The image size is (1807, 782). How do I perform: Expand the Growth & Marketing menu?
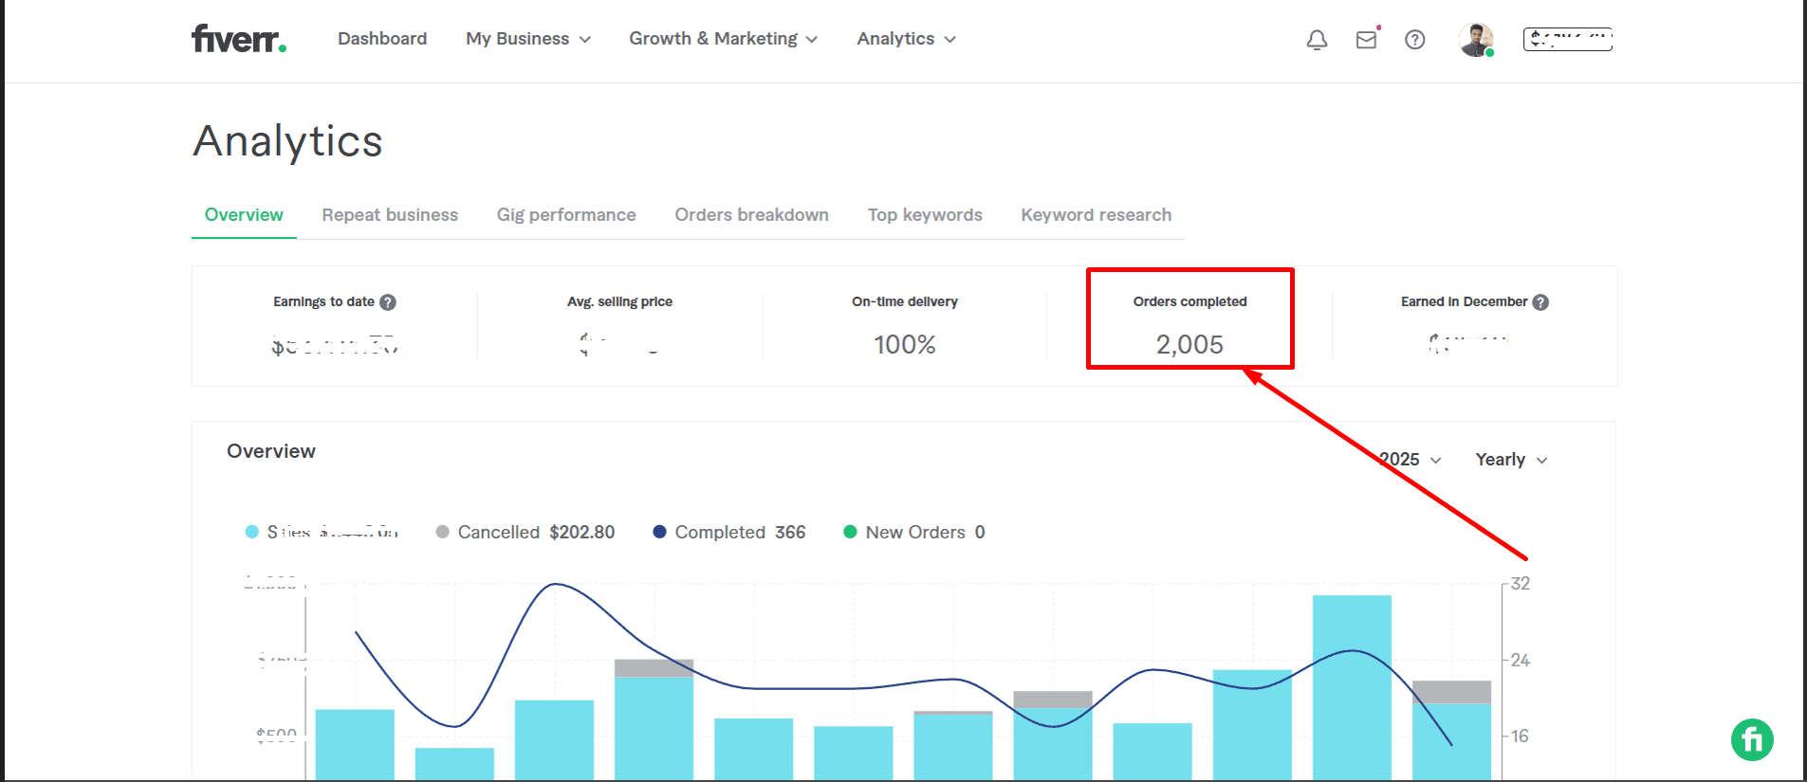pos(723,39)
